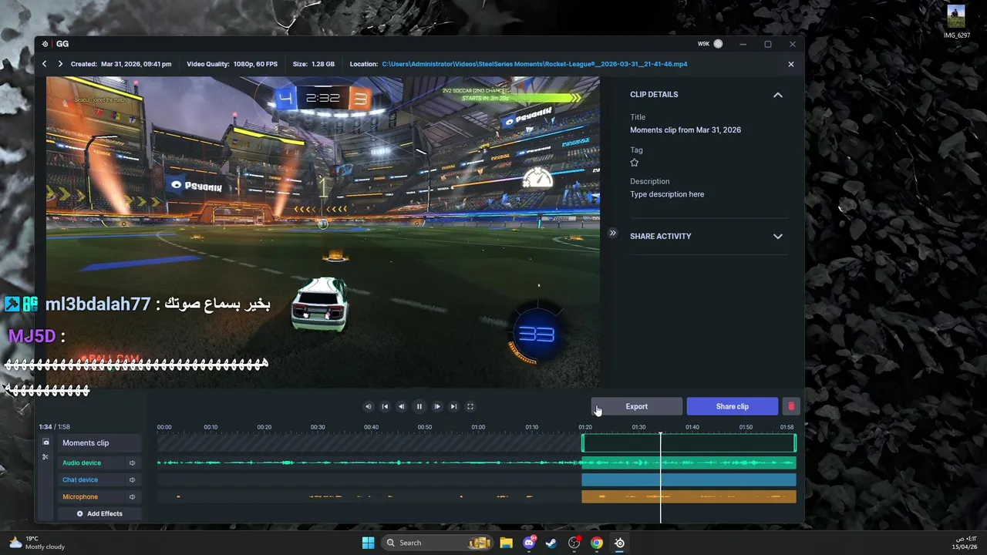Image resolution: width=987 pixels, height=555 pixels.
Task: Open weather widget Mostly cloudy
Action: coord(36,543)
